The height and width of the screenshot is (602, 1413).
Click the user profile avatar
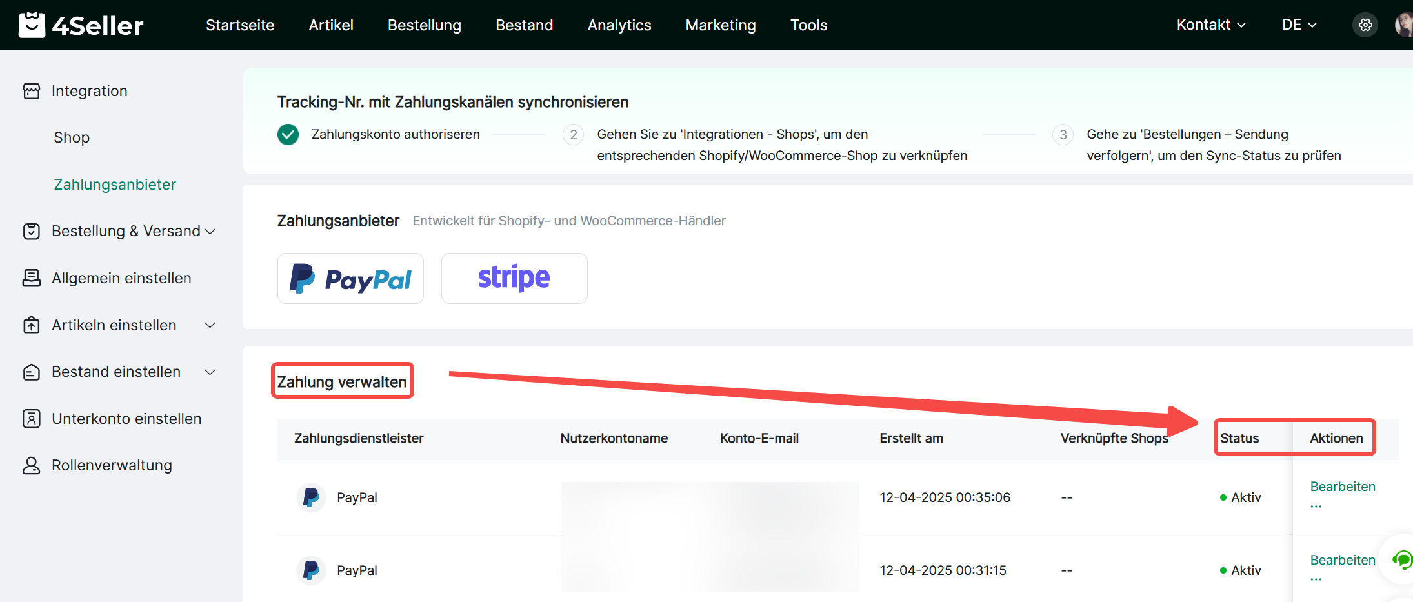pos(1403,25)
